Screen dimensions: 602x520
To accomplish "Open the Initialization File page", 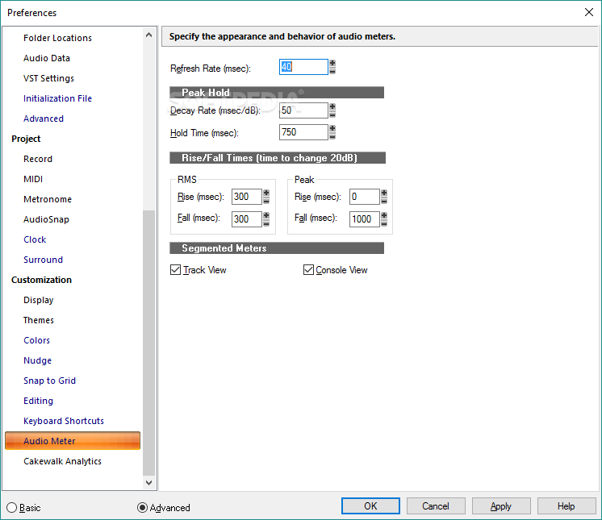I will click(57, 98).
